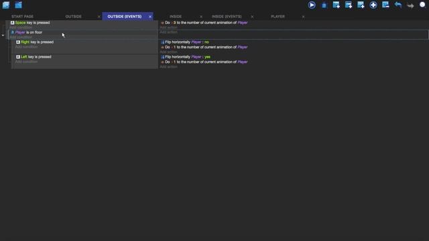Open the search in events magnifier
429x241 pixels.
point(423,5)
